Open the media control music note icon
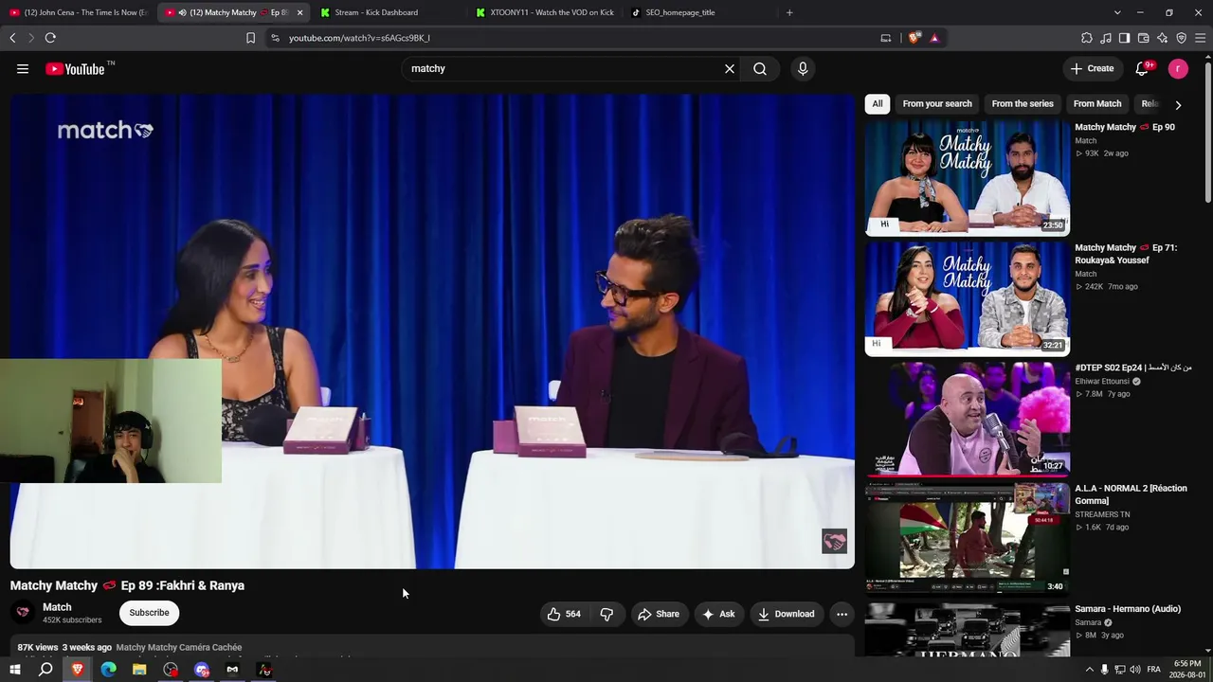 [1106, 38]
